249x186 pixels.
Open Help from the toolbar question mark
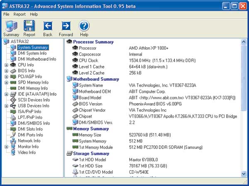click(84, 26)
